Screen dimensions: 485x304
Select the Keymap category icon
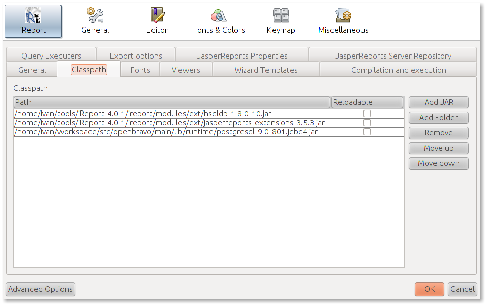281,21
